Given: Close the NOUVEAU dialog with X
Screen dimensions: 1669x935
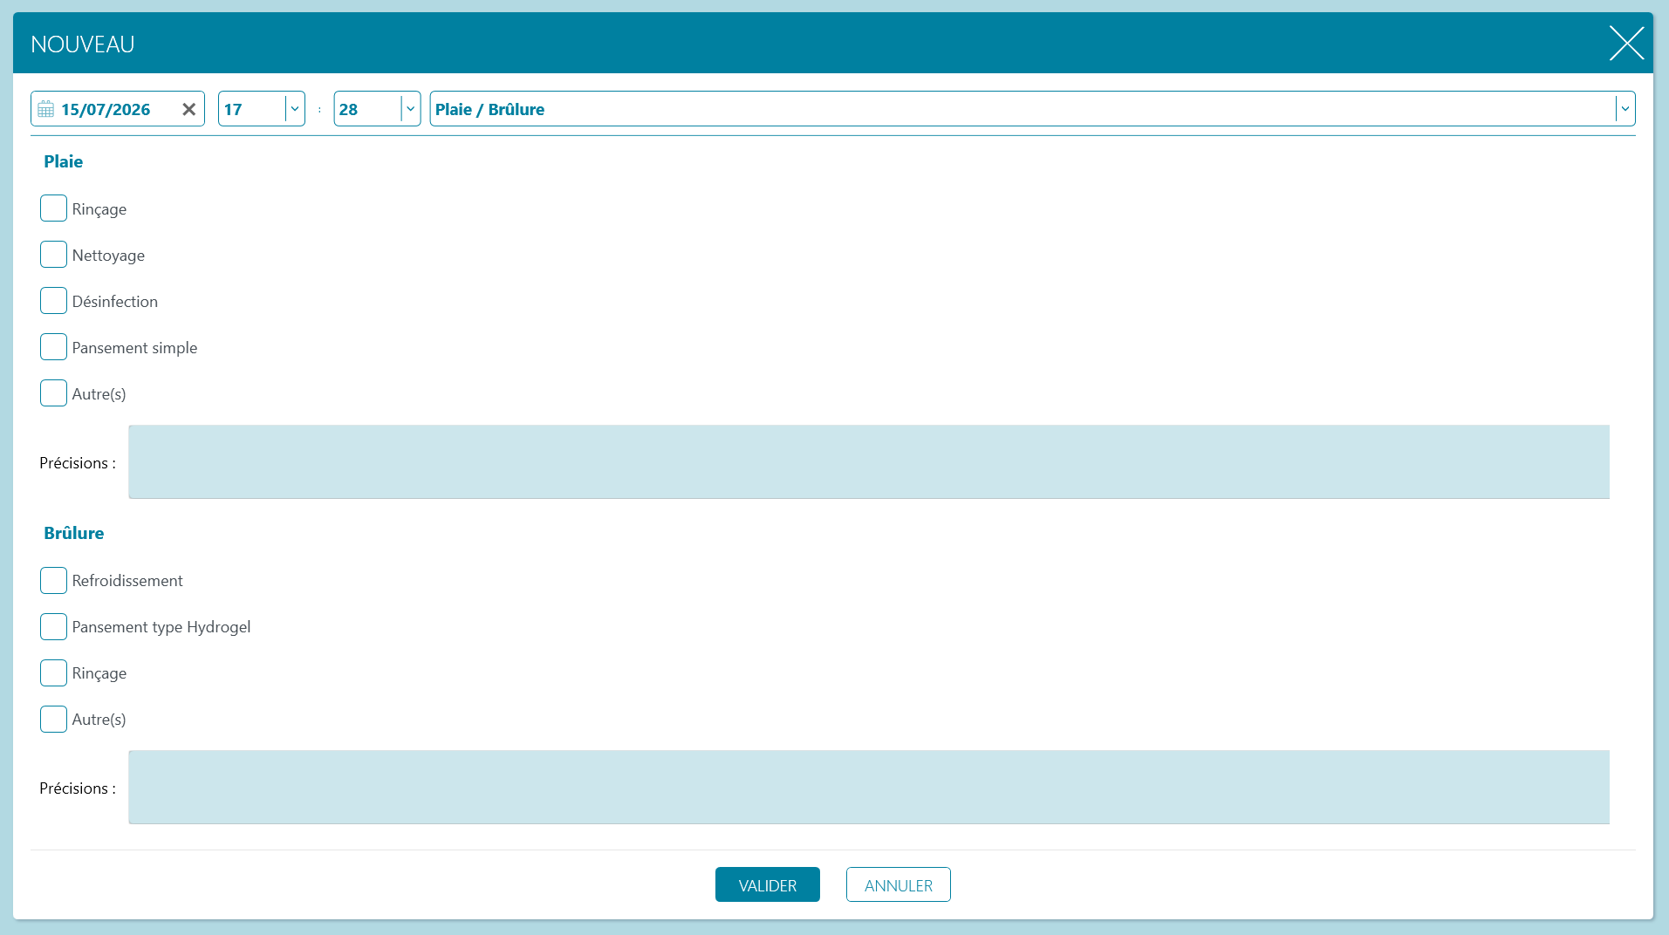Looking at the screenshot, I should point(1626,43).
